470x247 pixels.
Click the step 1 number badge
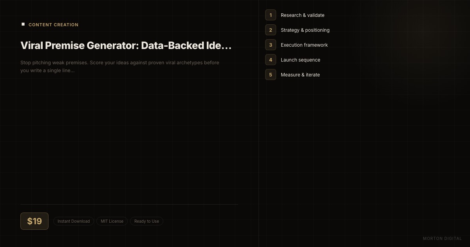click(x=271, y=15)
